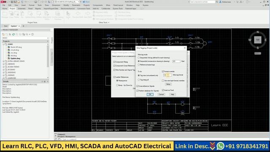Open the Projects menu
Viewport: 270px width, 152px height.
point(86,5)
